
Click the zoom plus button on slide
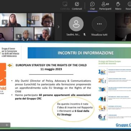coord(7,125)
